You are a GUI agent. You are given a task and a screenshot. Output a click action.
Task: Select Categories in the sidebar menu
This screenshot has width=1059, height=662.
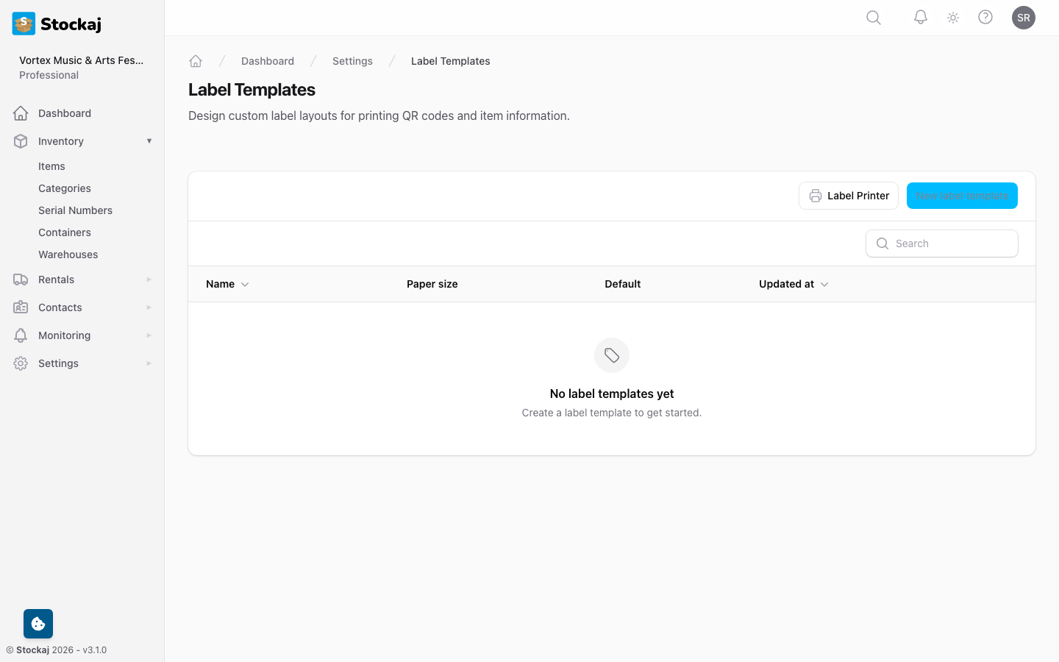click(x=64, y=188)
